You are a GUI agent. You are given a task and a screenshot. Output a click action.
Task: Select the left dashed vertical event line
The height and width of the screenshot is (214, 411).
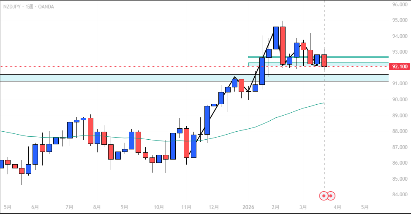pos(324,127)
